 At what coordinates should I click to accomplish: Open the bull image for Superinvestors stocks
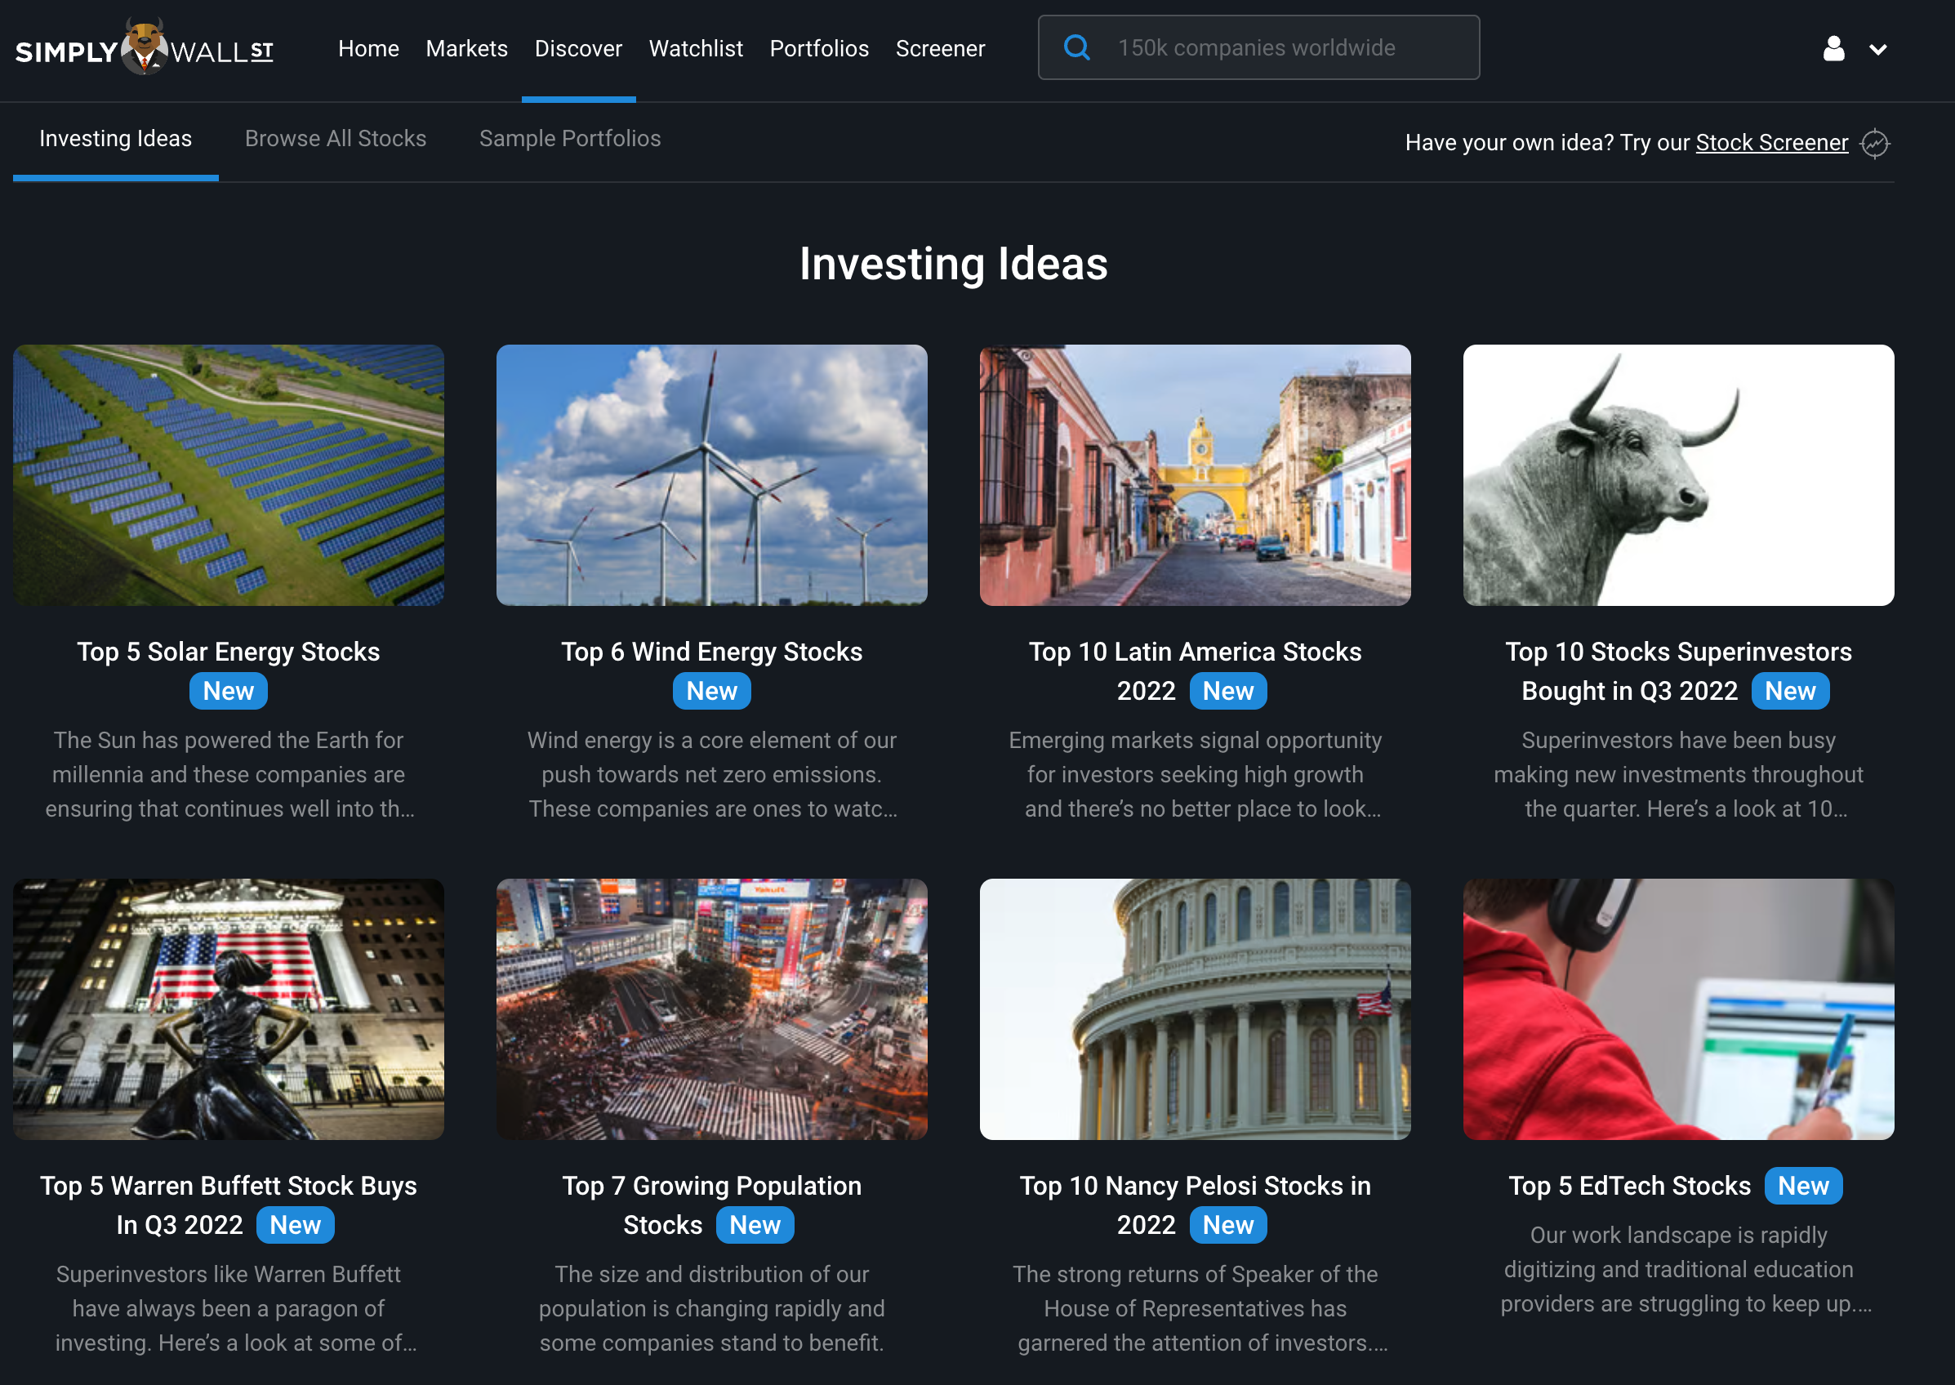(1678, 475)
